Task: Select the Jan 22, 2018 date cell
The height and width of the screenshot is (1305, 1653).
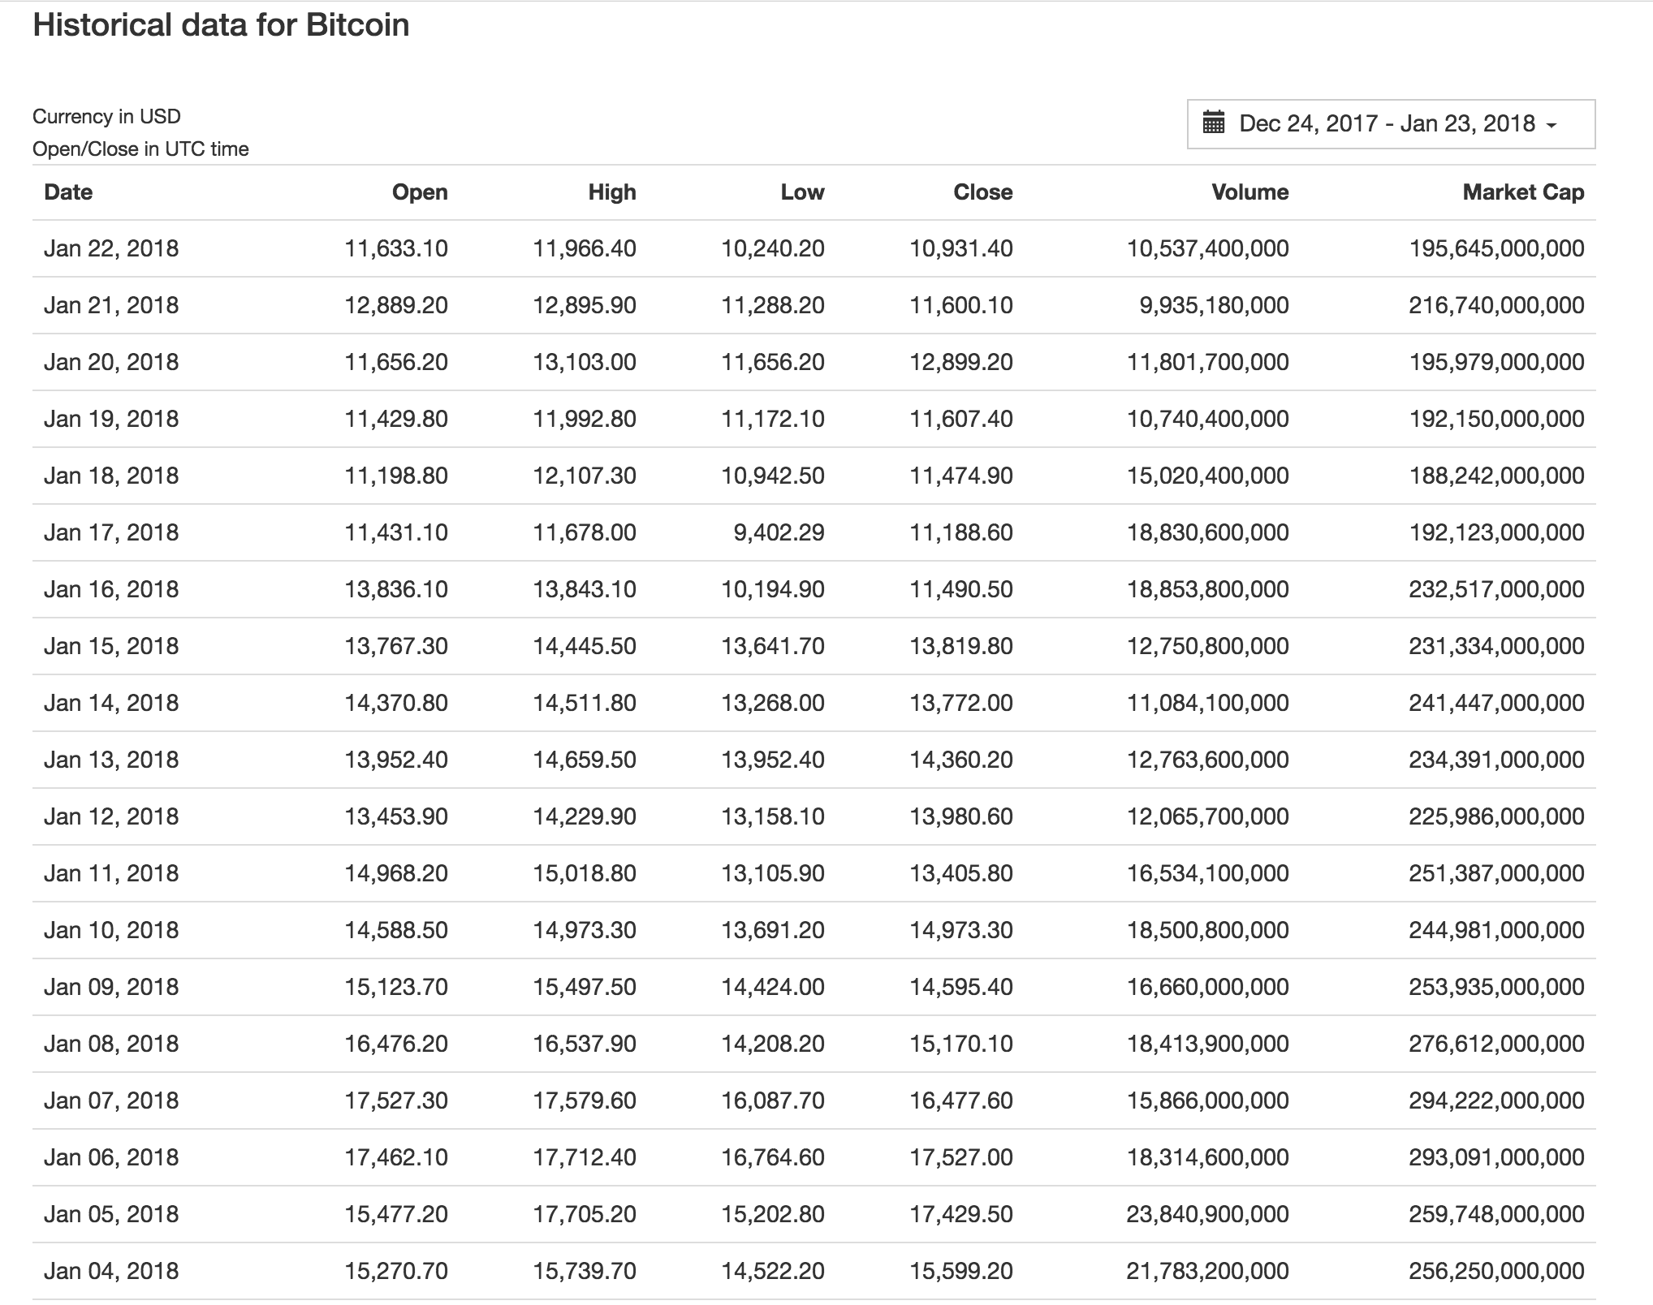Action: tap(111, 248)
